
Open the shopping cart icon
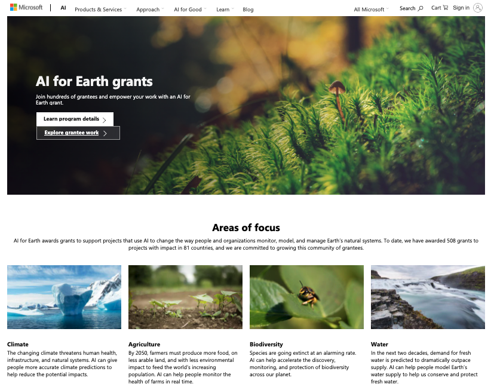445,8
